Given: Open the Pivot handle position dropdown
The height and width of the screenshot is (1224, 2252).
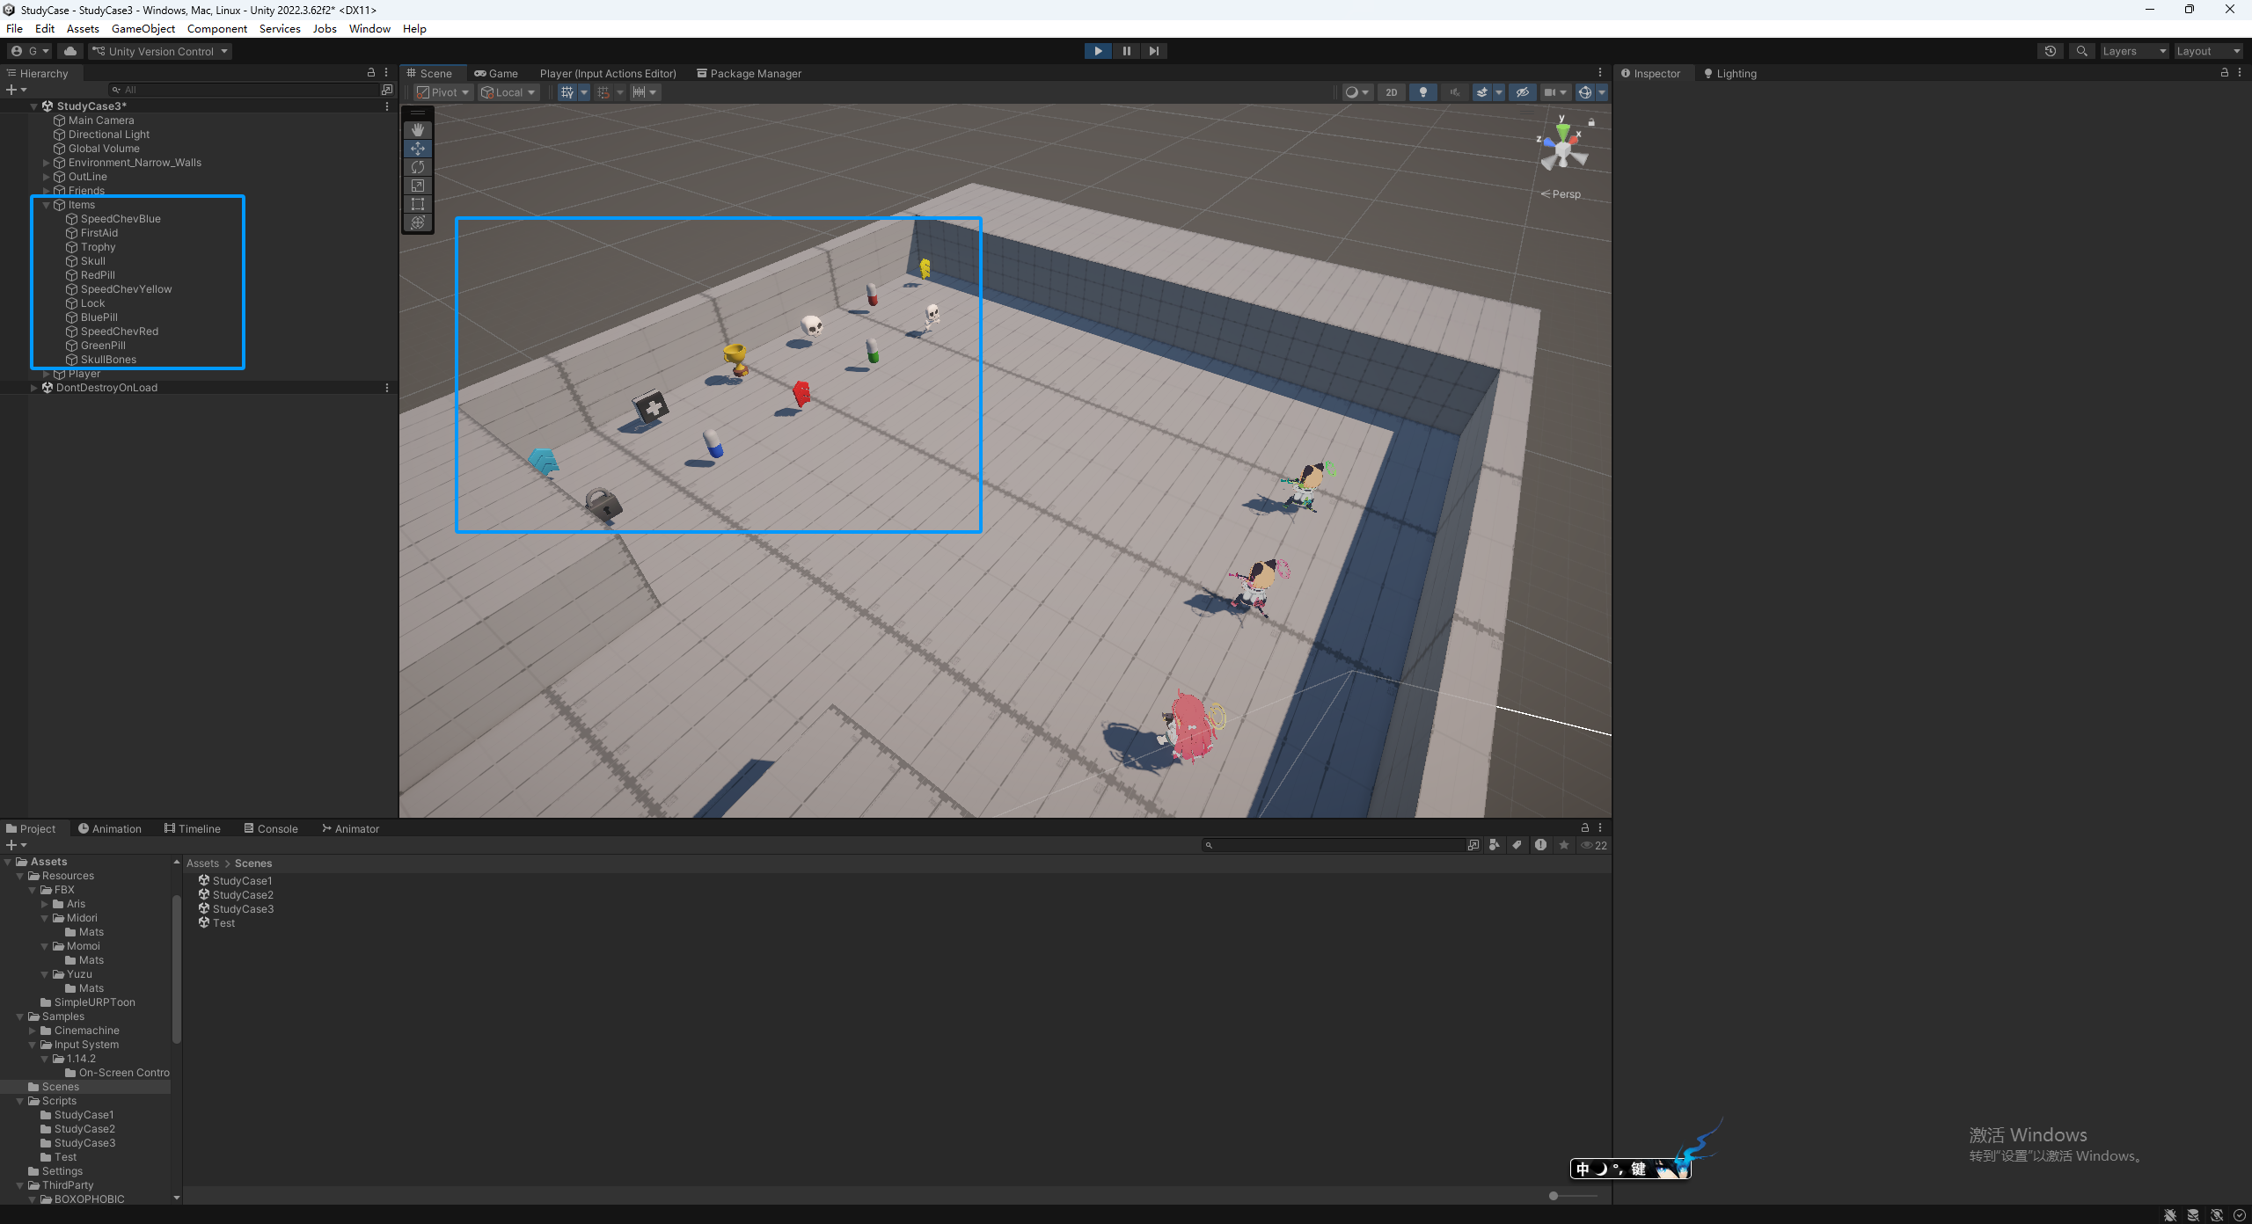Looking at the screenshot, I should [x=443, y=92].
